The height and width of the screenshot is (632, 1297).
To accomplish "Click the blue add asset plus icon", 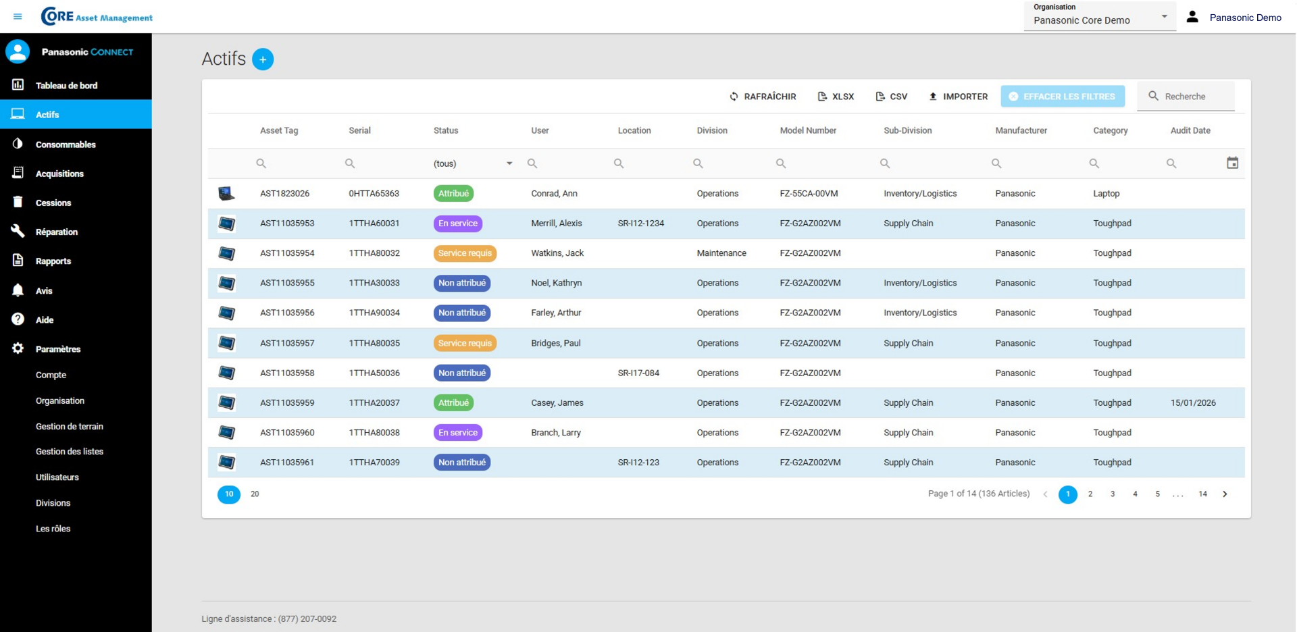I will [x=263, y=59].
